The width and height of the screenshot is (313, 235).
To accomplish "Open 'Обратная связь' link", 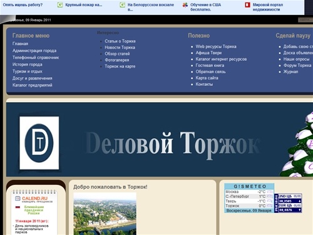I will tap(211, 71).
